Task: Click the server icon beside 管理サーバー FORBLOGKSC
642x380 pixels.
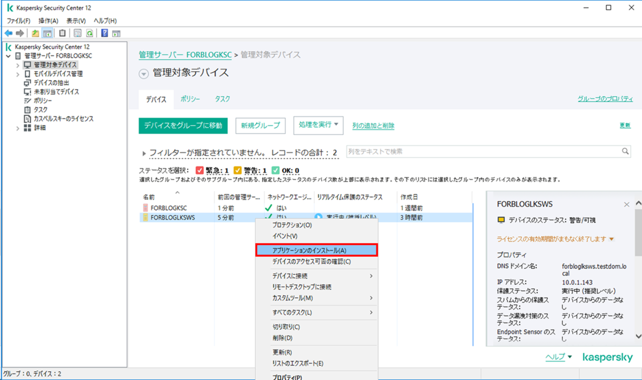Action: point(18,56)
